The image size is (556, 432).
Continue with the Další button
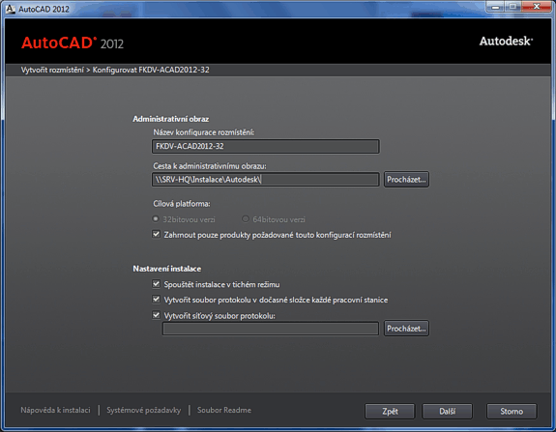point(447,411)
